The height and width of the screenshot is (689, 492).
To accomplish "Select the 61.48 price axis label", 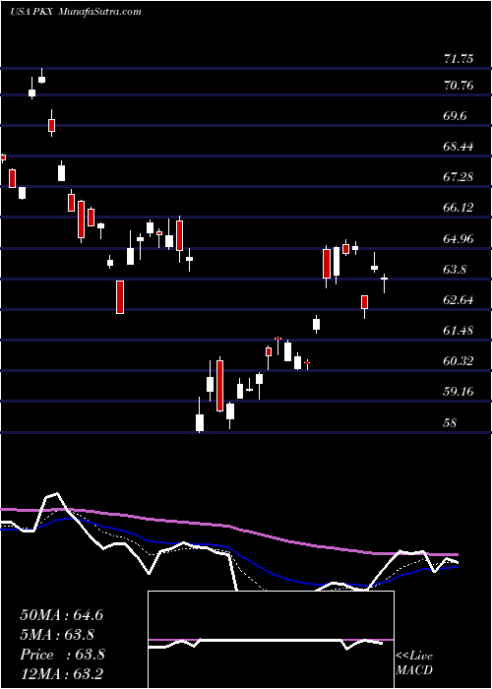I will 459,331.
